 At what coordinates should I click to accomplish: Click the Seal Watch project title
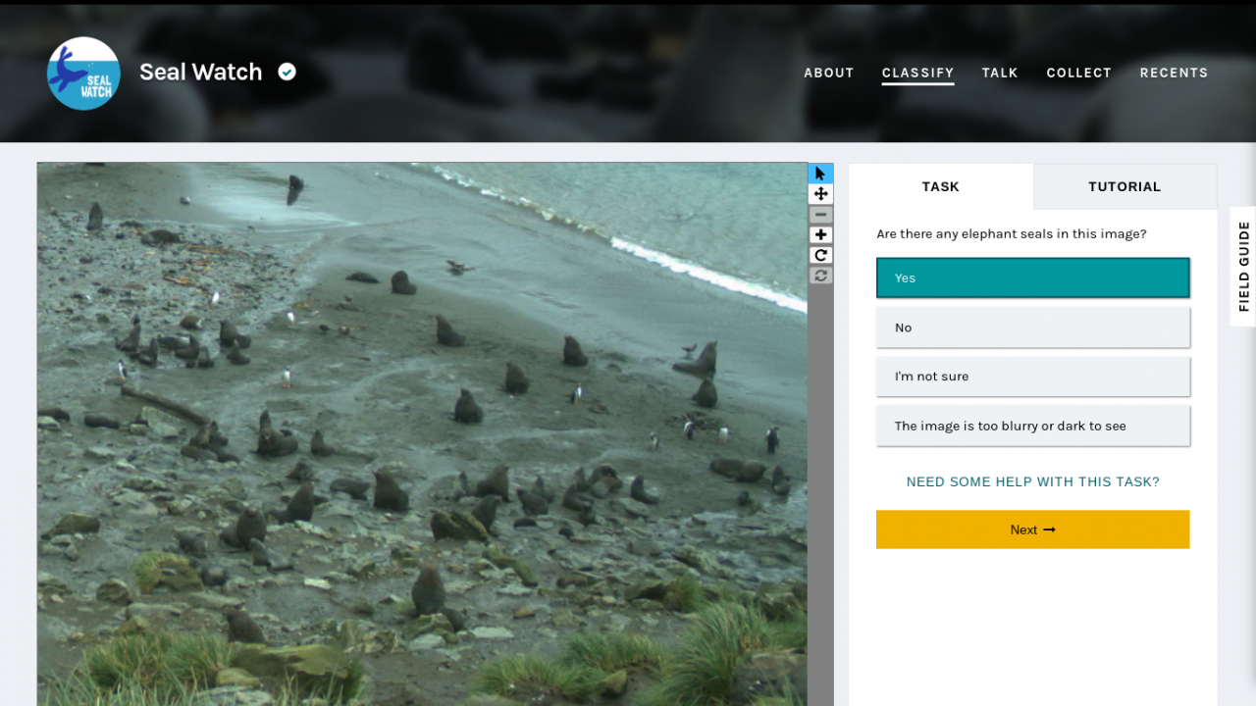[200, 72]
